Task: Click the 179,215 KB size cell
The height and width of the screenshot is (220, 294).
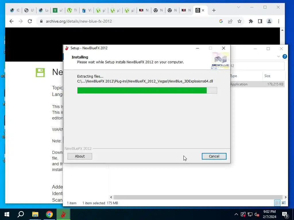Action: point(275,84)
